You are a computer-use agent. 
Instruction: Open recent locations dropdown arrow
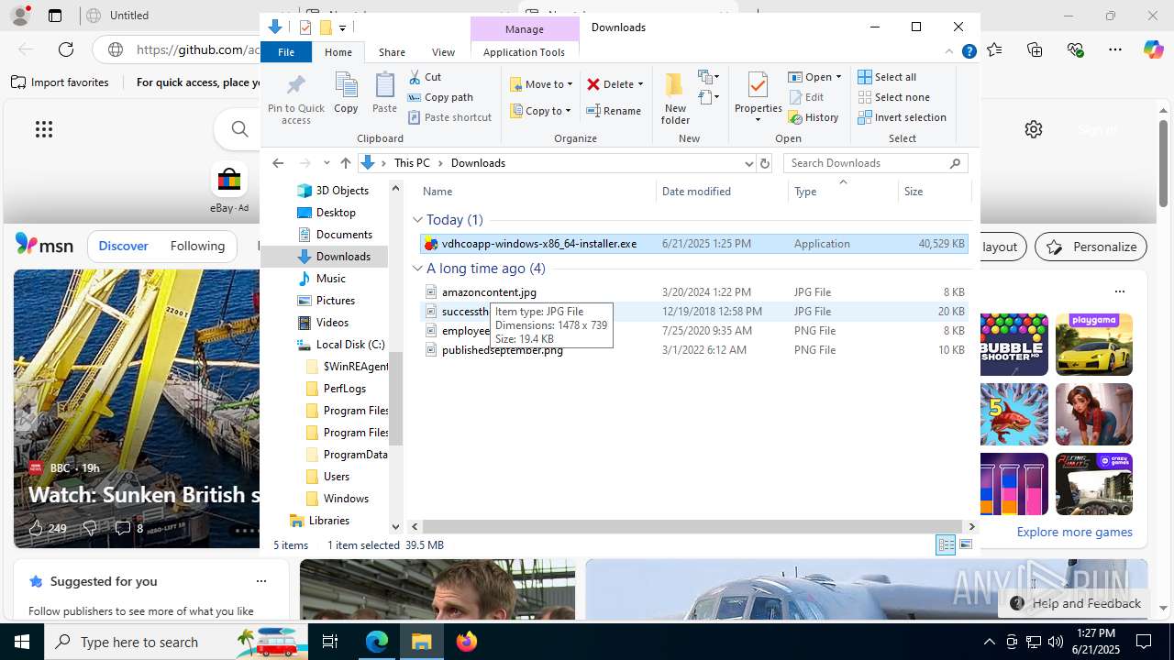pos(327,163)
